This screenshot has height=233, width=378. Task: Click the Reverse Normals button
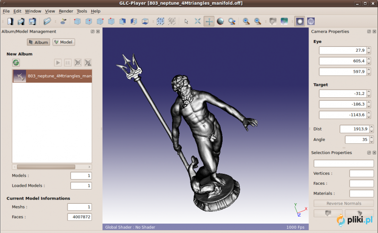point(344,203)
